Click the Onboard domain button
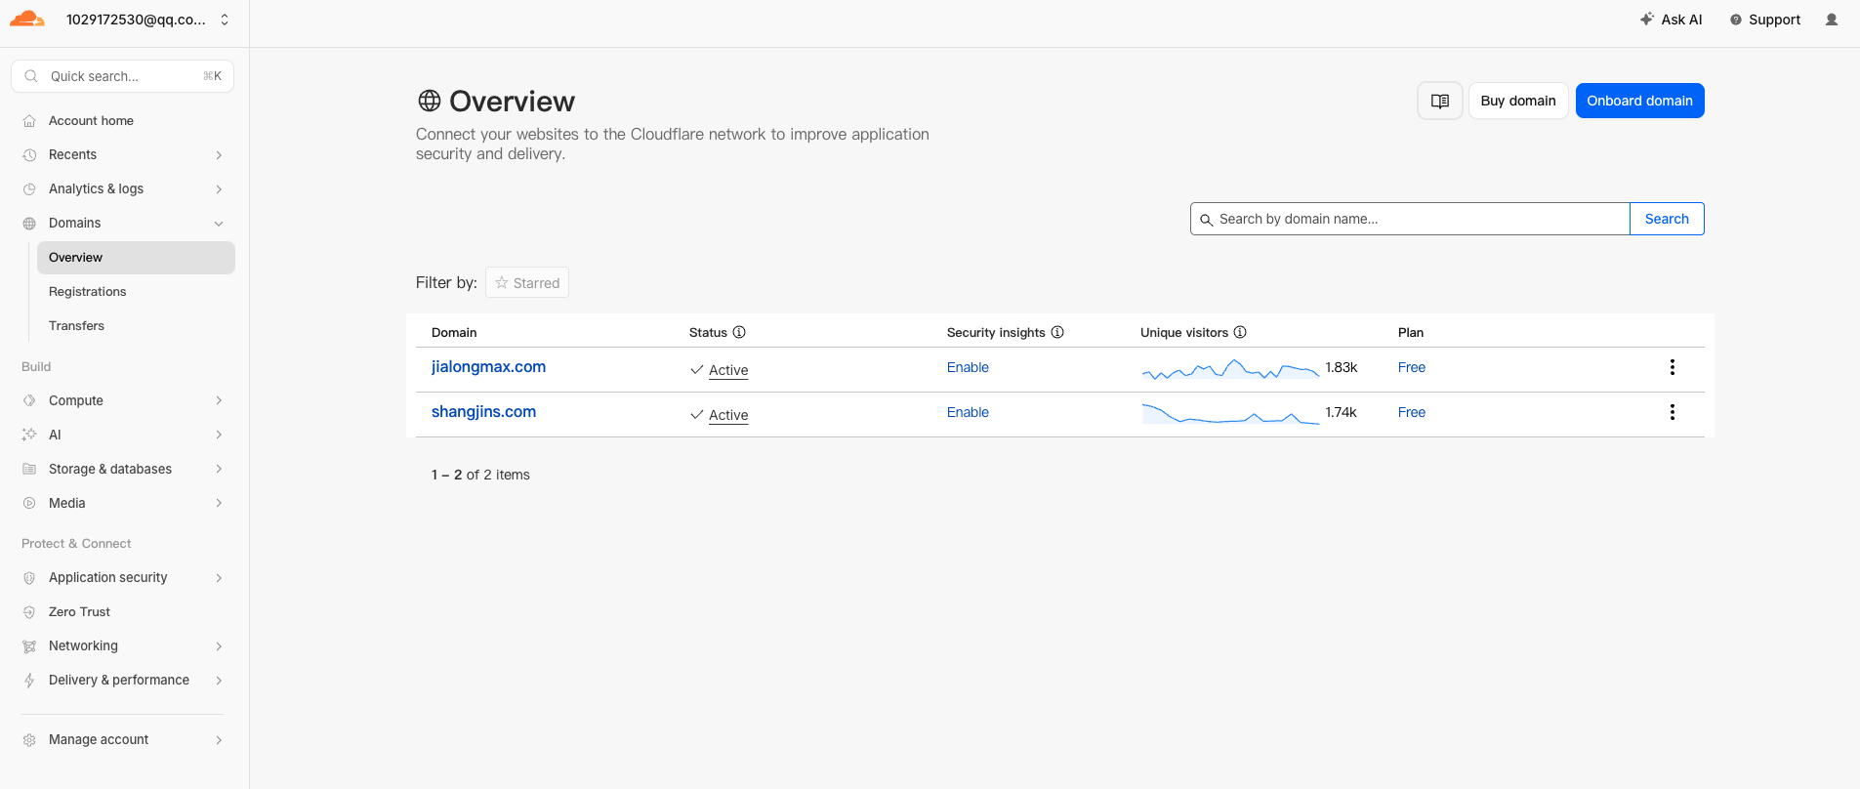The height and width of the screenshot is (789, 1860). pyautogui.click(x=1639, y=101)
